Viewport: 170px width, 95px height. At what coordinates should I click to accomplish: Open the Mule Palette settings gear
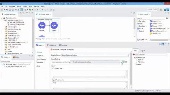(167, 18)
